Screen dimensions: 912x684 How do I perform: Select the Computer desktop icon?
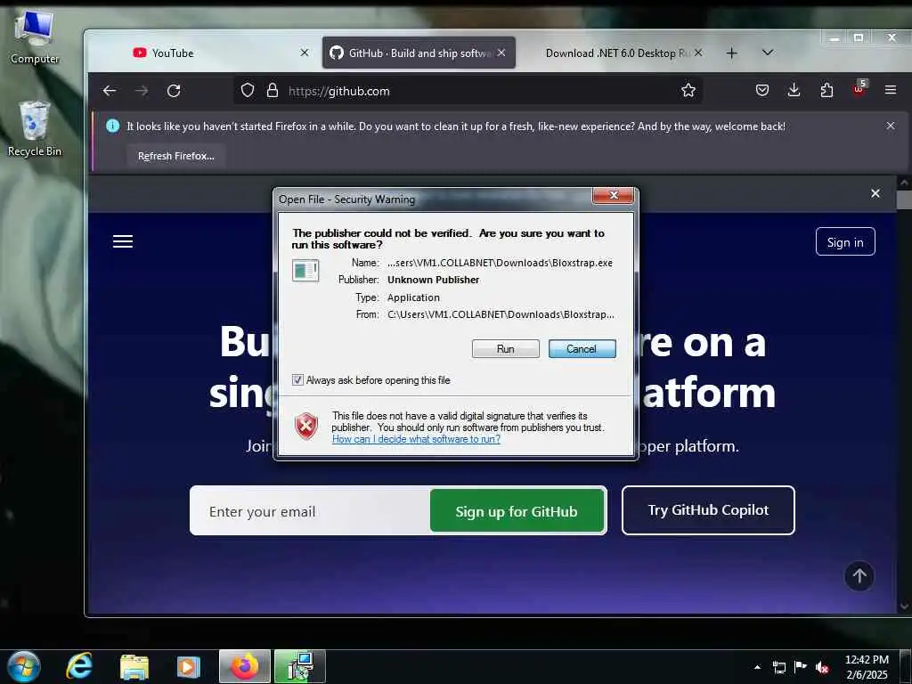(35, 37)
